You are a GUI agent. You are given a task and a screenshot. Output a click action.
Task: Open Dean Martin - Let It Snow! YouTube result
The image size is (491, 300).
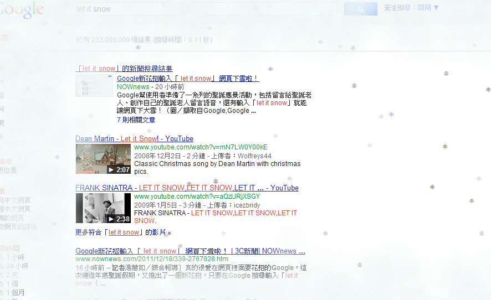click(x=134, y=138)
